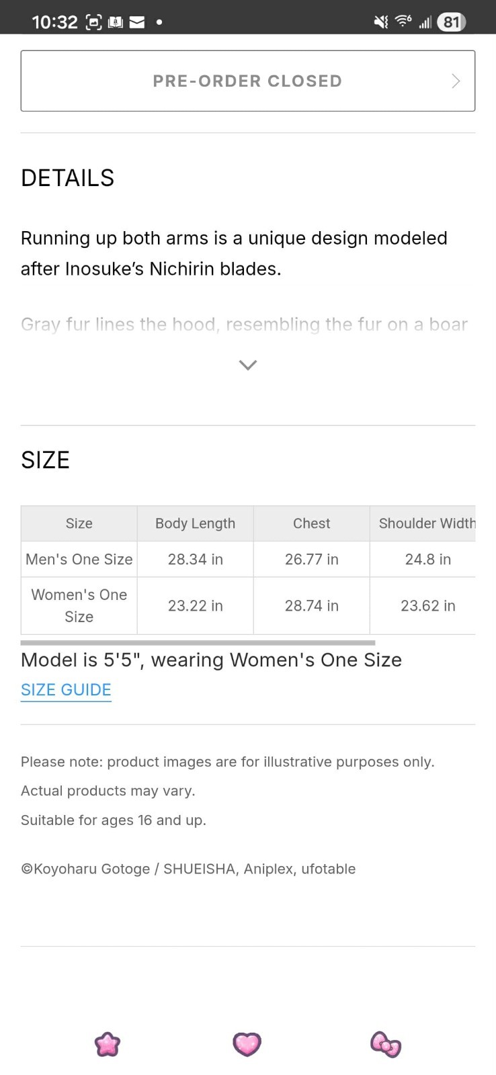The height and width of the screenshot is (1075, 496).
Task: Tap the Chest column header
Action: [x=311, y=523]
